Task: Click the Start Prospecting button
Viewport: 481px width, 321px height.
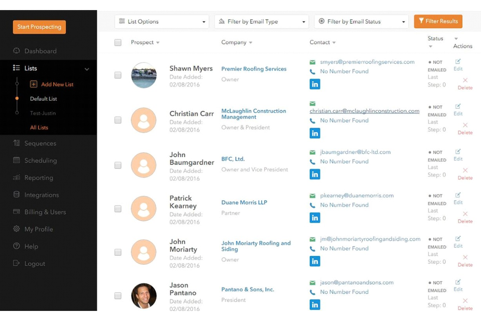Action: point(39,27)
